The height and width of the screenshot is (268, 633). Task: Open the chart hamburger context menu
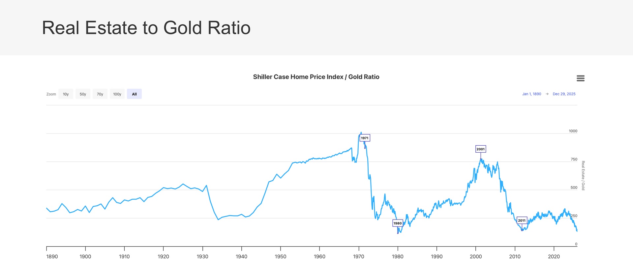point(580,78)
